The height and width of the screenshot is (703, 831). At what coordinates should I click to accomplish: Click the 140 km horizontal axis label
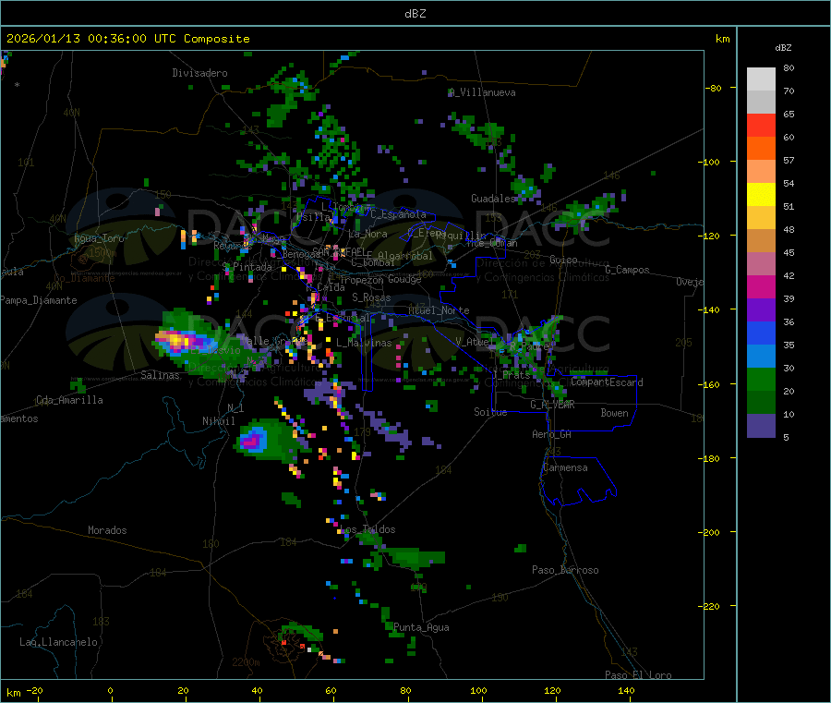pos(626,690)
